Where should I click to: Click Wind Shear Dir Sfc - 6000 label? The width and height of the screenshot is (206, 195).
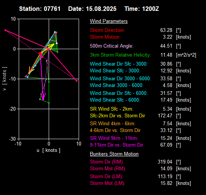tap(119, 93)
